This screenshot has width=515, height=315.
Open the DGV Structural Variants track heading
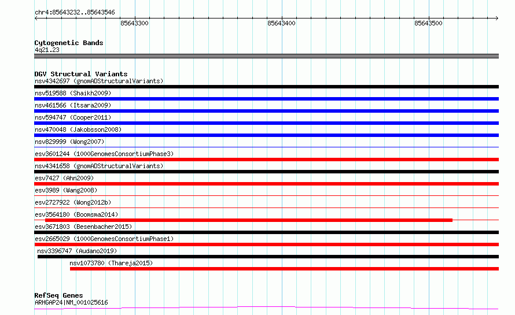pos(81,74)
